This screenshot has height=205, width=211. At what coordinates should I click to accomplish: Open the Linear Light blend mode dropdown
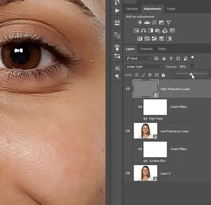pos(144,67)
